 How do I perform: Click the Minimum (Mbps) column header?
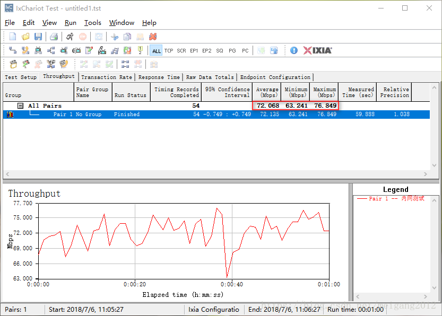tap(296, 92)
